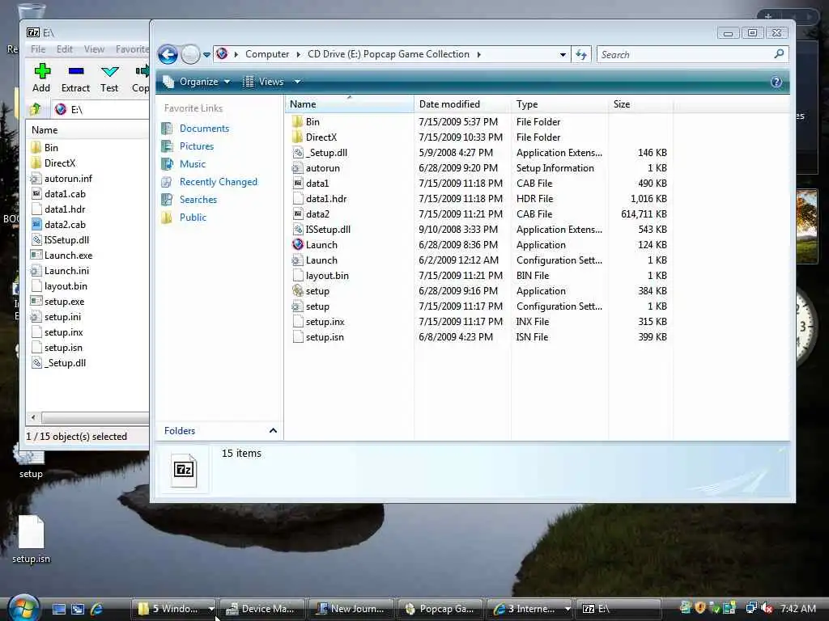
Task: Open Public favorite link
Action: point(193,218)
